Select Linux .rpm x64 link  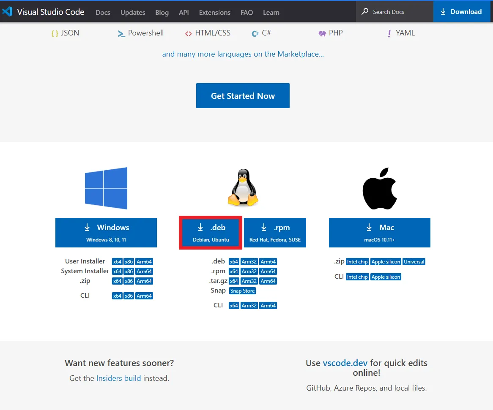point(234,271)
